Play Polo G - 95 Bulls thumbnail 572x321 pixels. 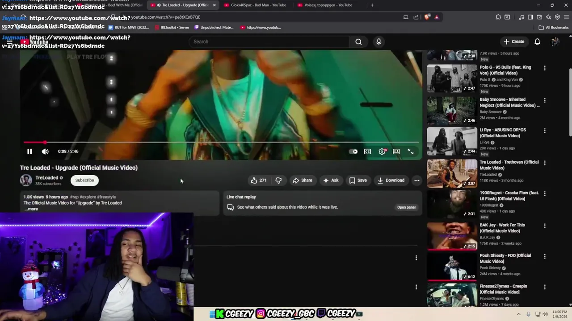[x=452, y=78]
